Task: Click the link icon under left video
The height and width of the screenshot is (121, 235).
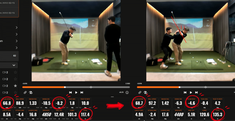Action: (x=25, y=92)
